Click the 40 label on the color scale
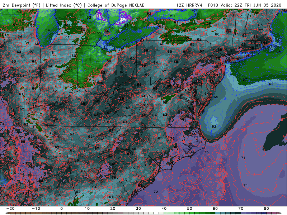Image resolution: width=287 pixels, height=215 pixels. (164, 209)
